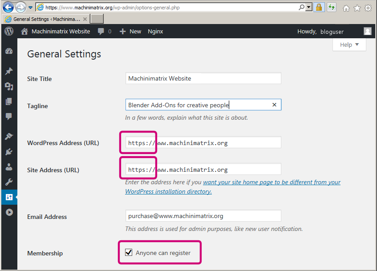Image resolution: width=377 pixels, height=271 pixels.
Task: Open Settings sliders icon in the sidebar
Action: (x=9, y=197)
